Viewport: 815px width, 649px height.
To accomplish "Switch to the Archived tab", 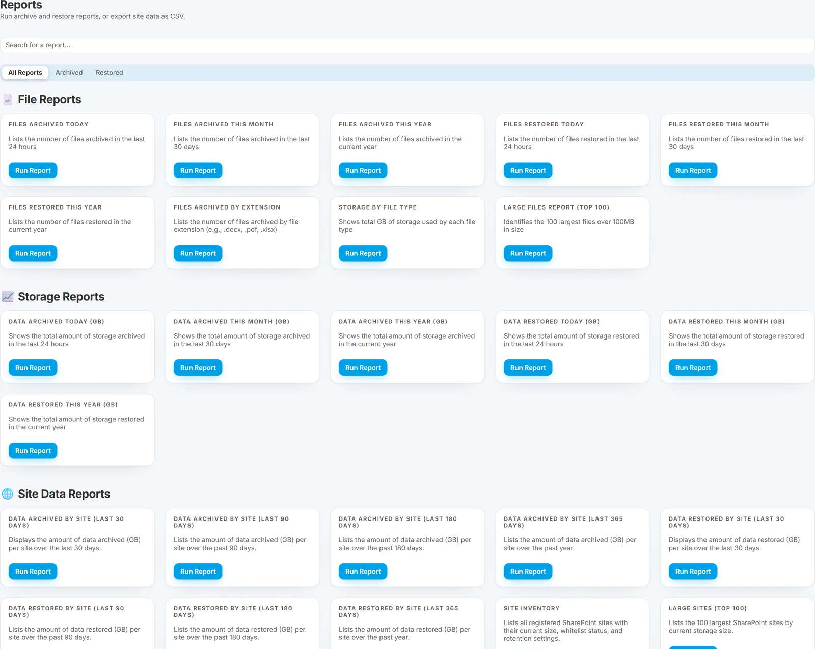I will click(69, 72).
